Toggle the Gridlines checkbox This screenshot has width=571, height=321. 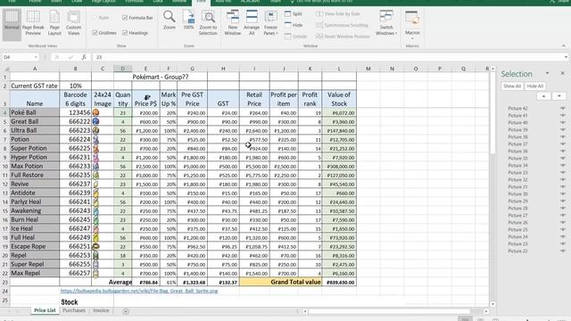pyautogui.click(x=95, y=33)
